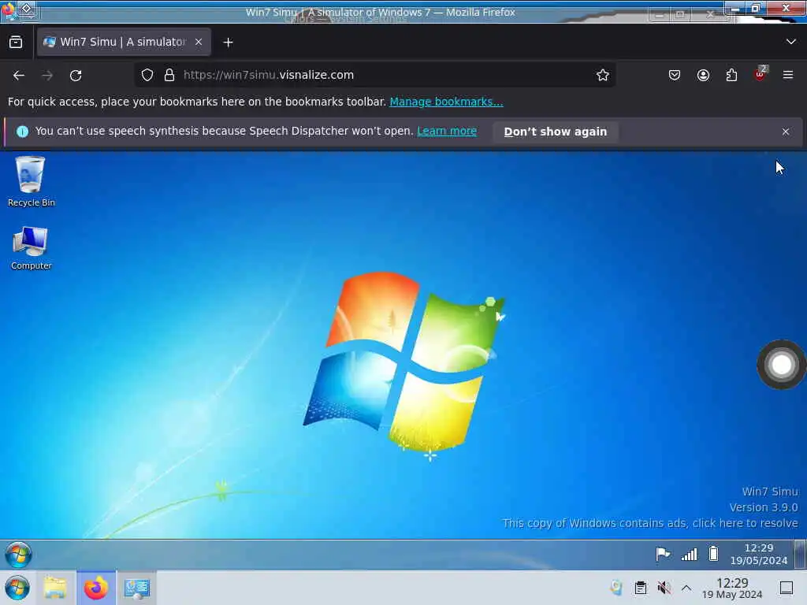Click the Firefox window title bar menu icon
This screenshot has height=605, width=807.
click(x=8, y=9)
